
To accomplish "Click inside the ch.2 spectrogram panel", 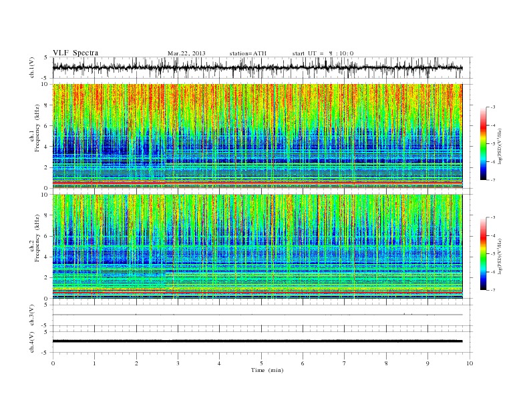I will tap(257, 247).
